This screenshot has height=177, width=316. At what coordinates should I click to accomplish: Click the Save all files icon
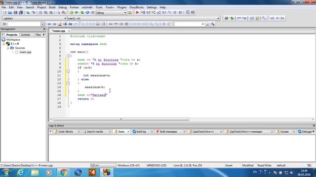[21, 12]
